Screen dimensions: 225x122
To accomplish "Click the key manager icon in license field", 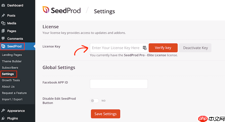I will (x=145, y=48).
